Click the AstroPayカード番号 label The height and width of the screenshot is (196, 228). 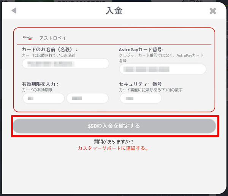coord(141,50)
